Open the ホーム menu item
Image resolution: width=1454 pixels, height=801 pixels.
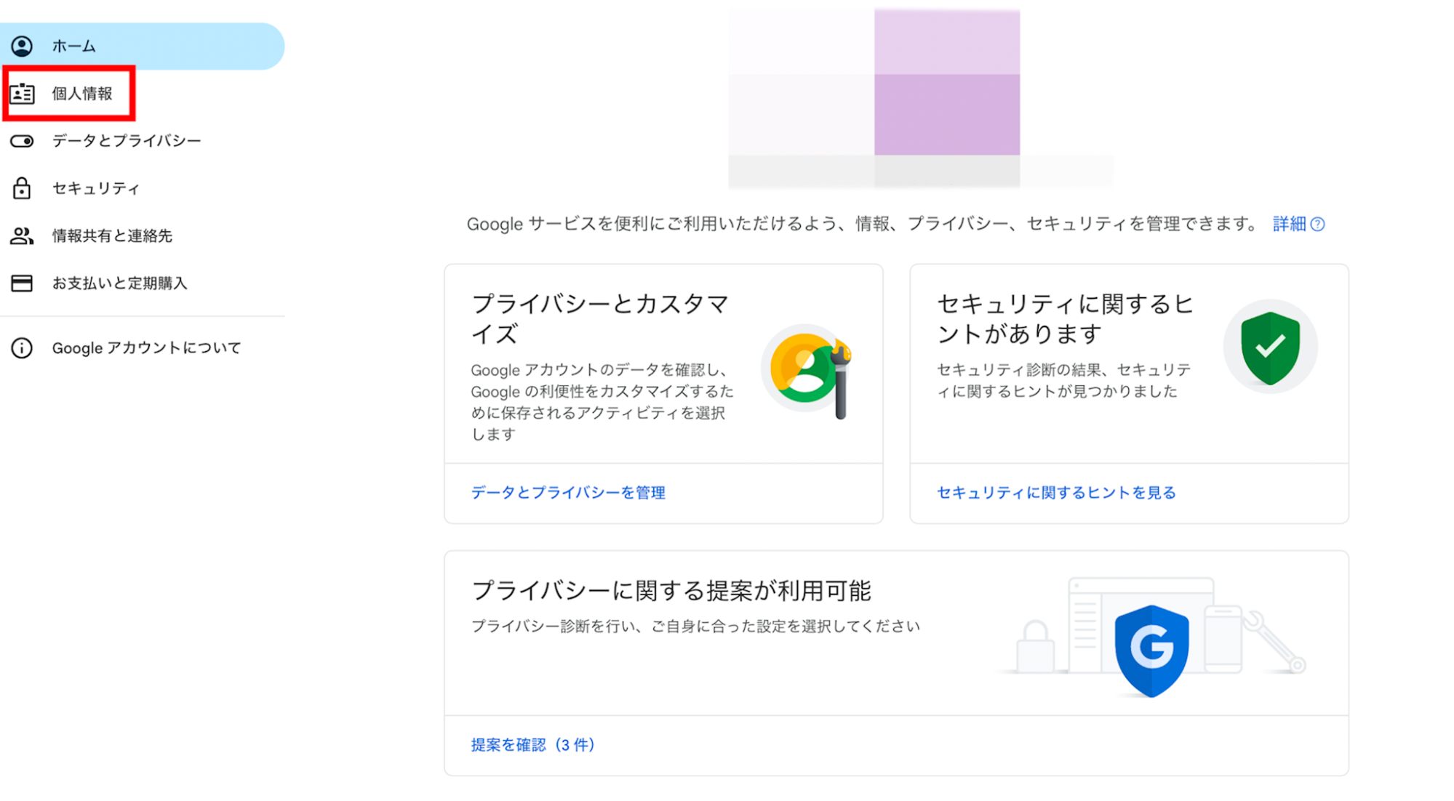coord(73,47)
